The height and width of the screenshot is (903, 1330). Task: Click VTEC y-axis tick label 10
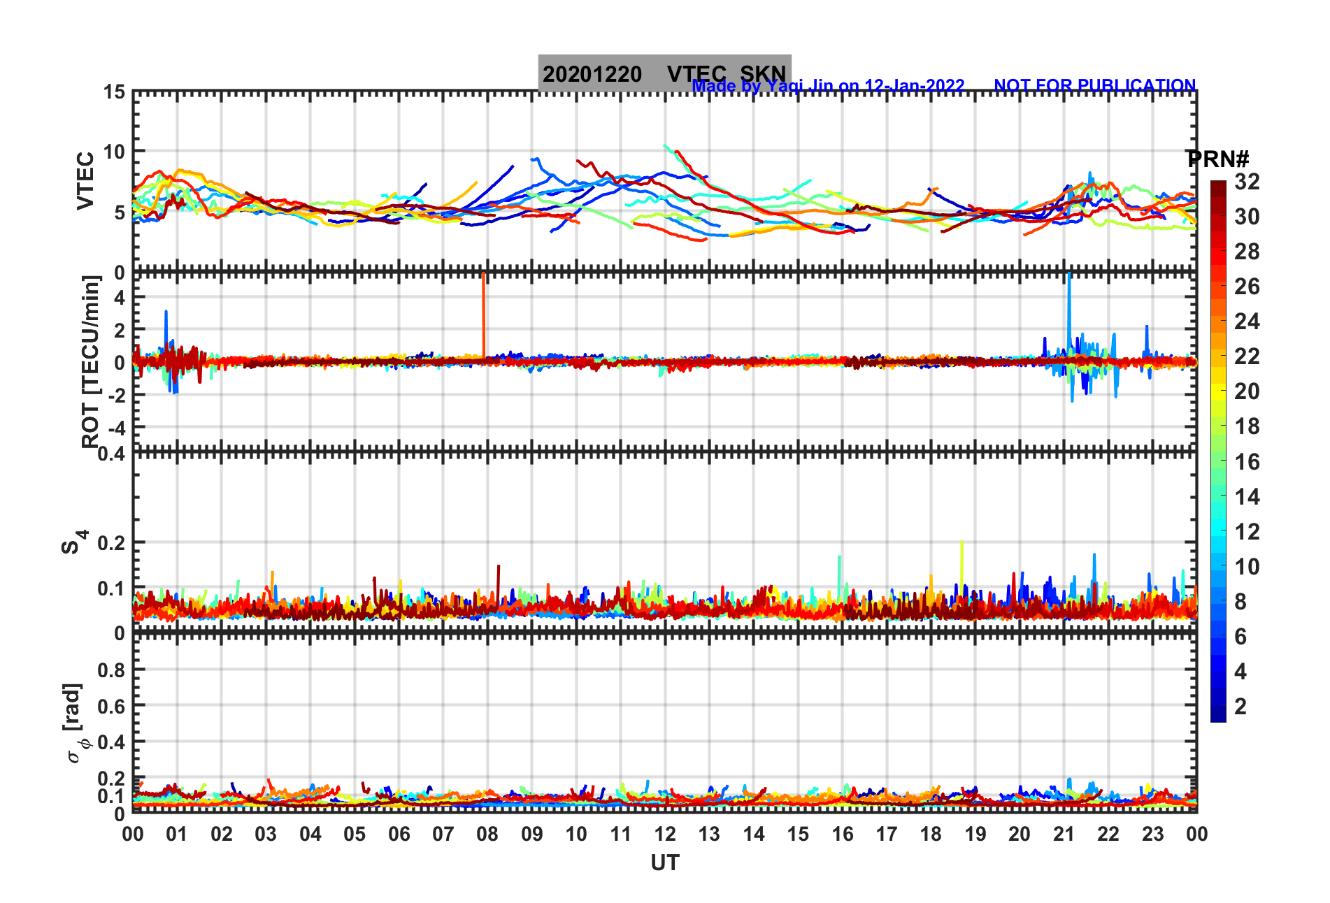(x=114, y=152)
